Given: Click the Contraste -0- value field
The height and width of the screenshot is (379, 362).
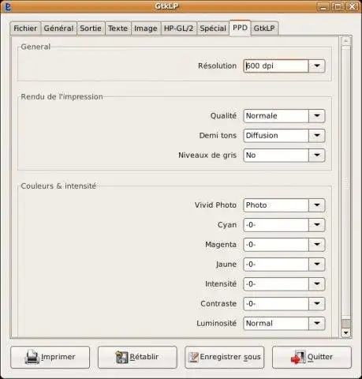Looking at the screenshot, I should (276, 304).
